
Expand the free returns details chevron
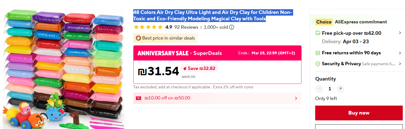coord(400,53)
